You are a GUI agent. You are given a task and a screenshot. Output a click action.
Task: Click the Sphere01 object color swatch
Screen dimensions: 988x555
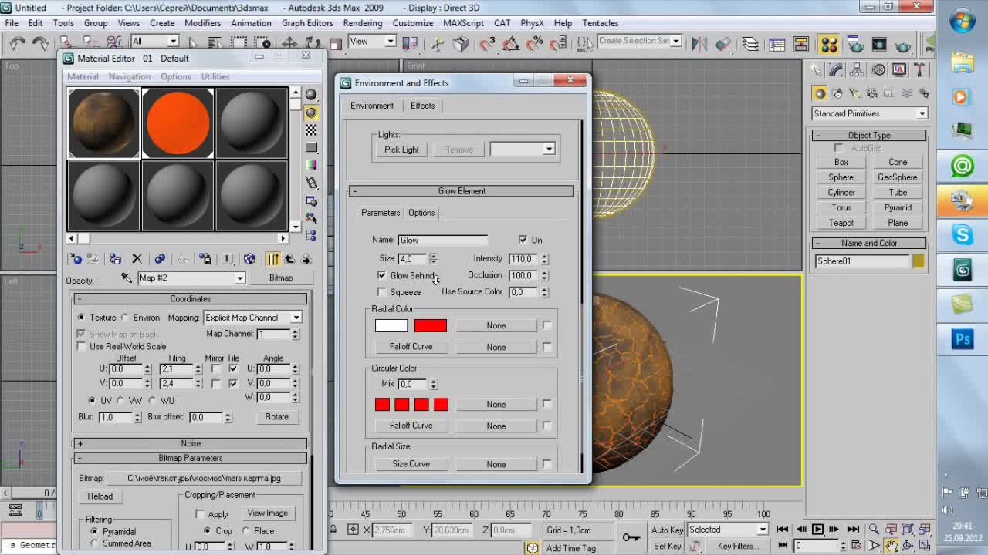(x=918, y=261)
